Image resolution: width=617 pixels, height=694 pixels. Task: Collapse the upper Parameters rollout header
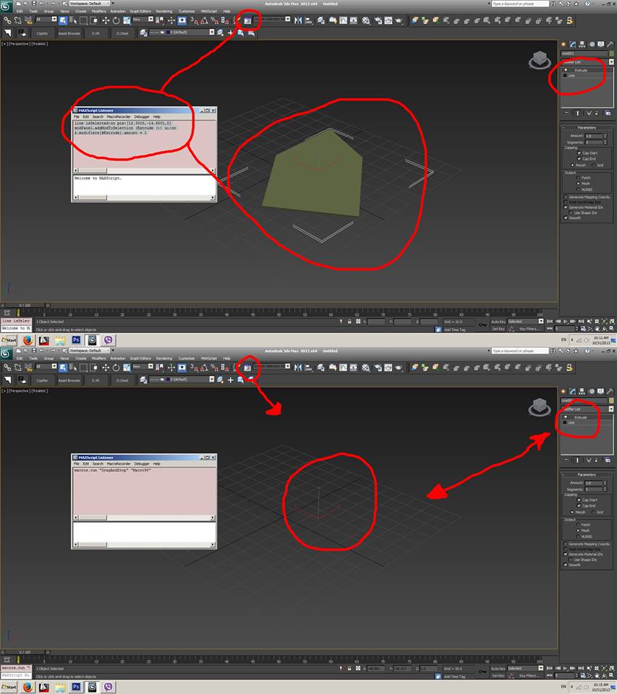coord(587,128)
